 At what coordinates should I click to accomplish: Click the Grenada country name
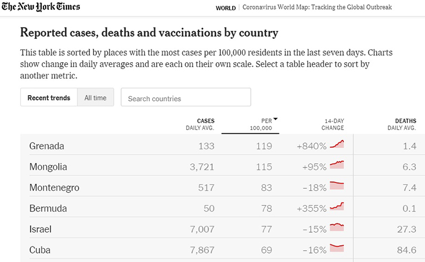(47, 146)
